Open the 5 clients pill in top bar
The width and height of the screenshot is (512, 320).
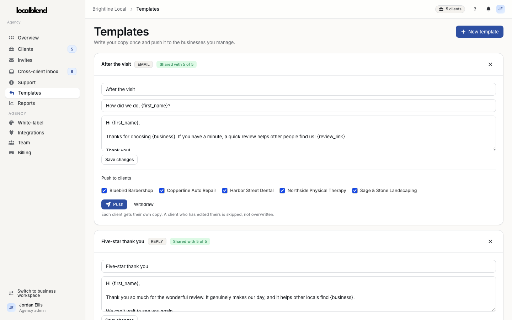coord(450,9)
